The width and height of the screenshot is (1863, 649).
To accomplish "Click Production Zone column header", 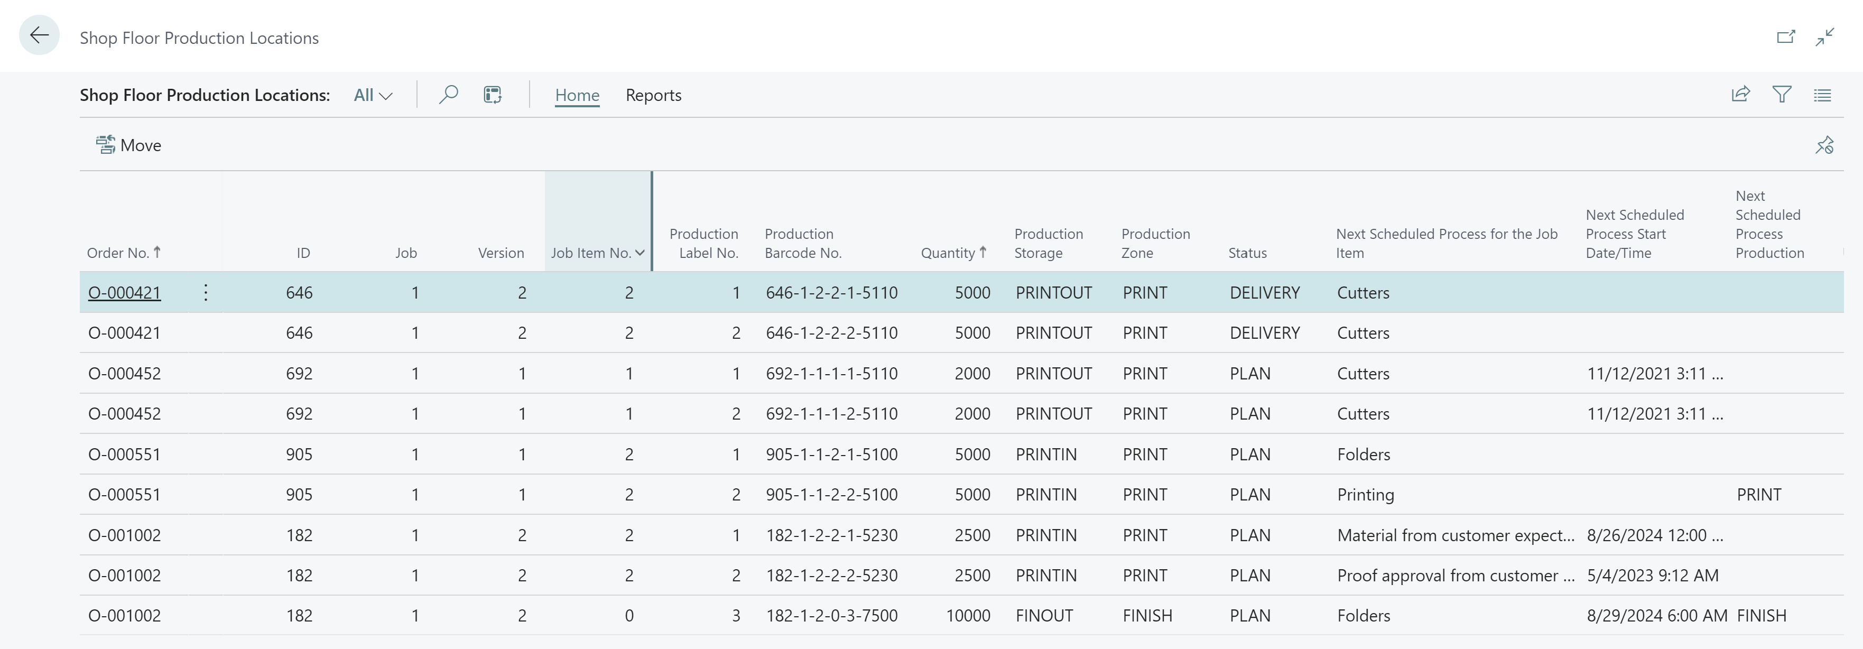I will click(1155, 243).
